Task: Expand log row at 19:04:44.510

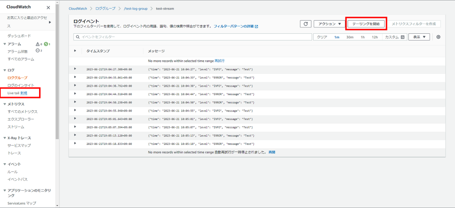Action: tap(75, 94)
